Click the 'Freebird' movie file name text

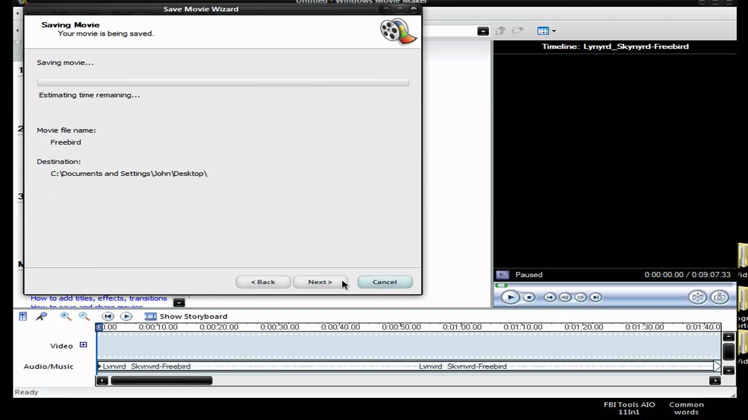pos(65,142)
